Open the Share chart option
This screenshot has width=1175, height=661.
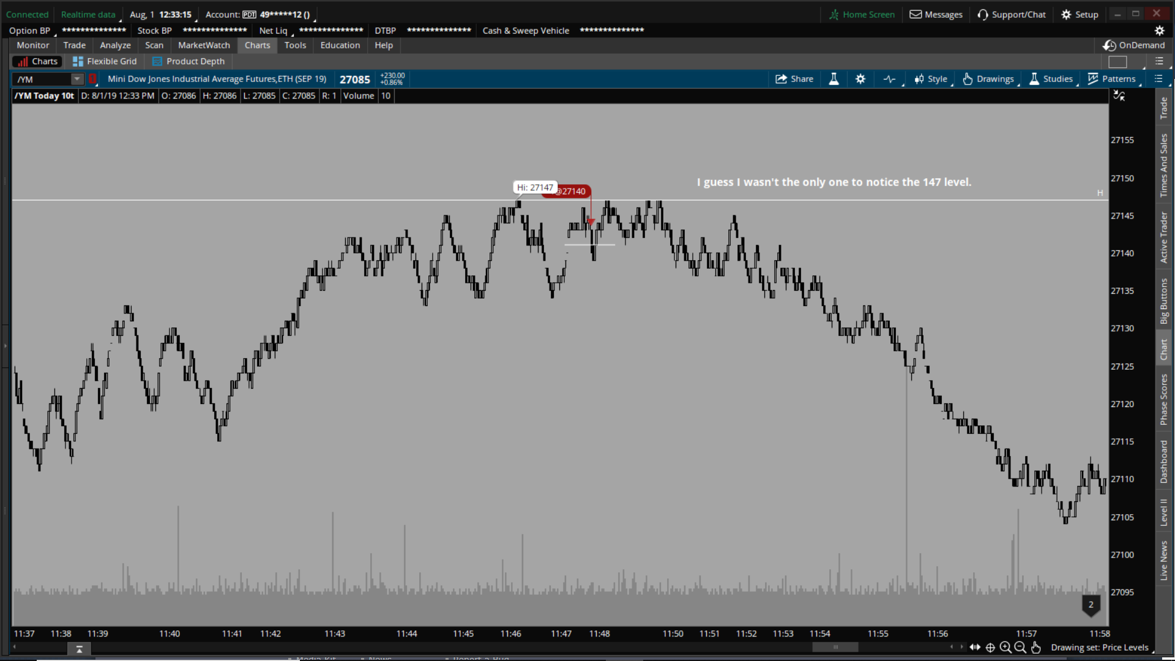point(794,79)
